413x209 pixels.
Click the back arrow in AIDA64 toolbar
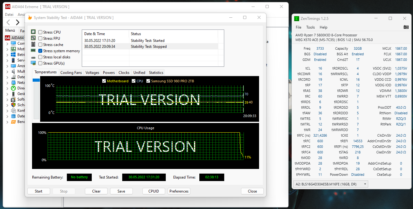[x=8, y=22]
